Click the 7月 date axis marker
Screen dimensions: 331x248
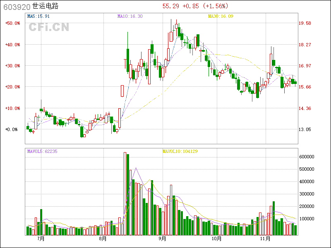(x=41, y=239)
